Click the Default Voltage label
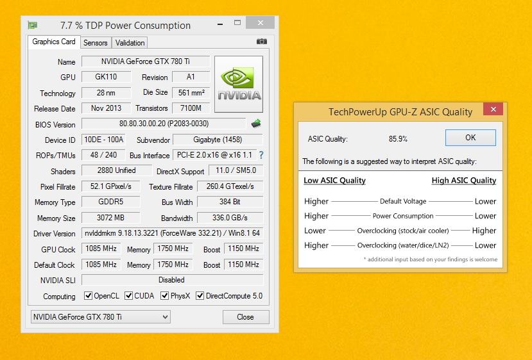The height and width of the screenshot is (360, 532). pyautogui.click(x=403, y=201)
